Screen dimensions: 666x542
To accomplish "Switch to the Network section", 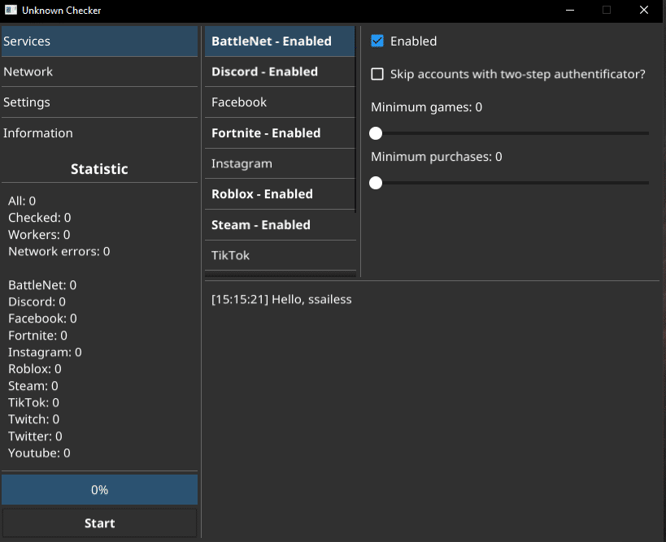I will click(99, 72).
